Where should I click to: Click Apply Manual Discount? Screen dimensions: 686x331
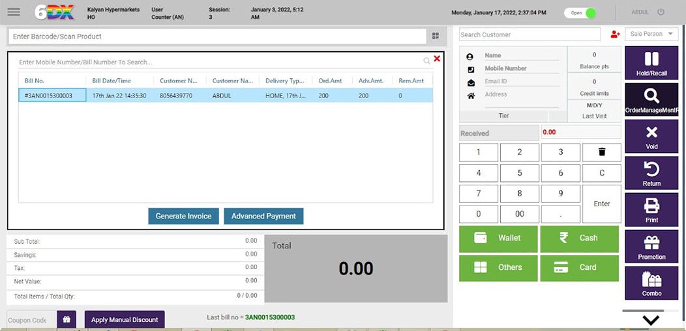point(125,320)
